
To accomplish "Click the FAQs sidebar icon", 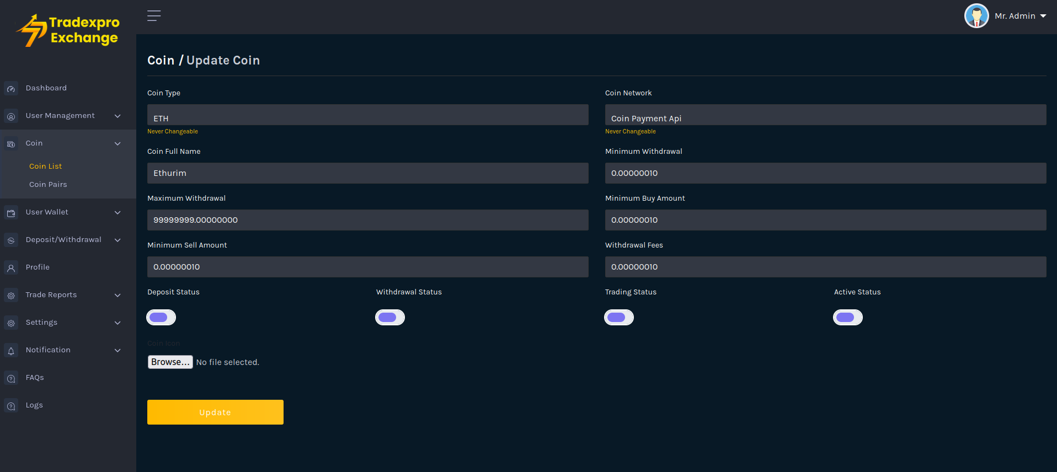I will pyautogui.click(x=11, y=378).
